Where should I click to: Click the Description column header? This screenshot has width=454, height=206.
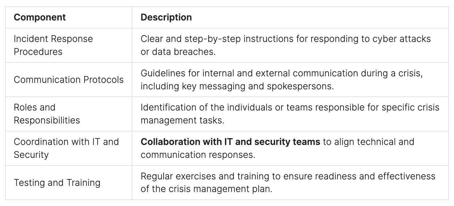[x=166, y=17]
